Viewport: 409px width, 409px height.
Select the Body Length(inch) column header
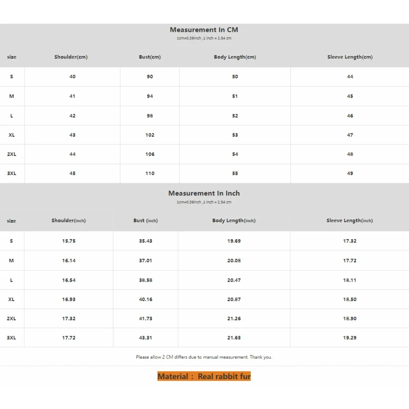tap(234, 220)
